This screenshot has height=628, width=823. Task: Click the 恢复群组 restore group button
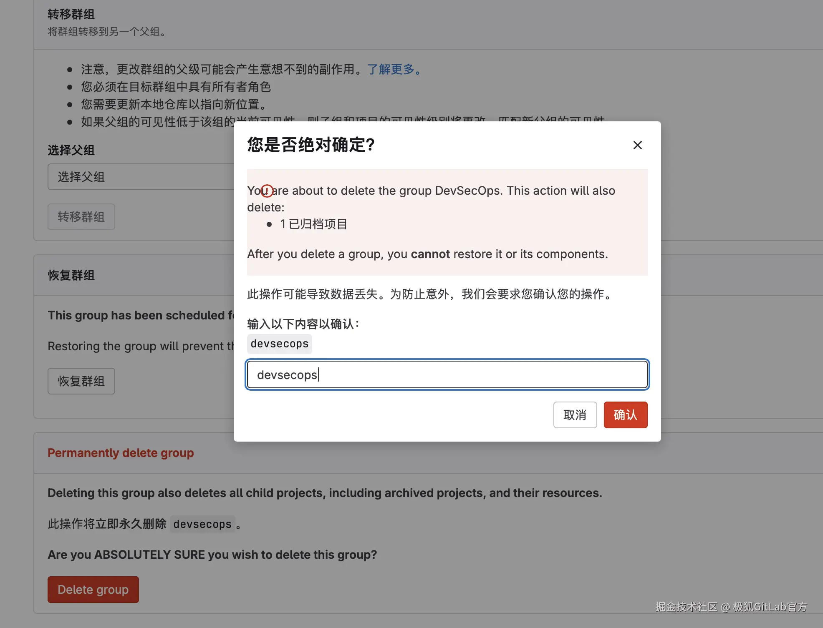(x=81, y=381)
